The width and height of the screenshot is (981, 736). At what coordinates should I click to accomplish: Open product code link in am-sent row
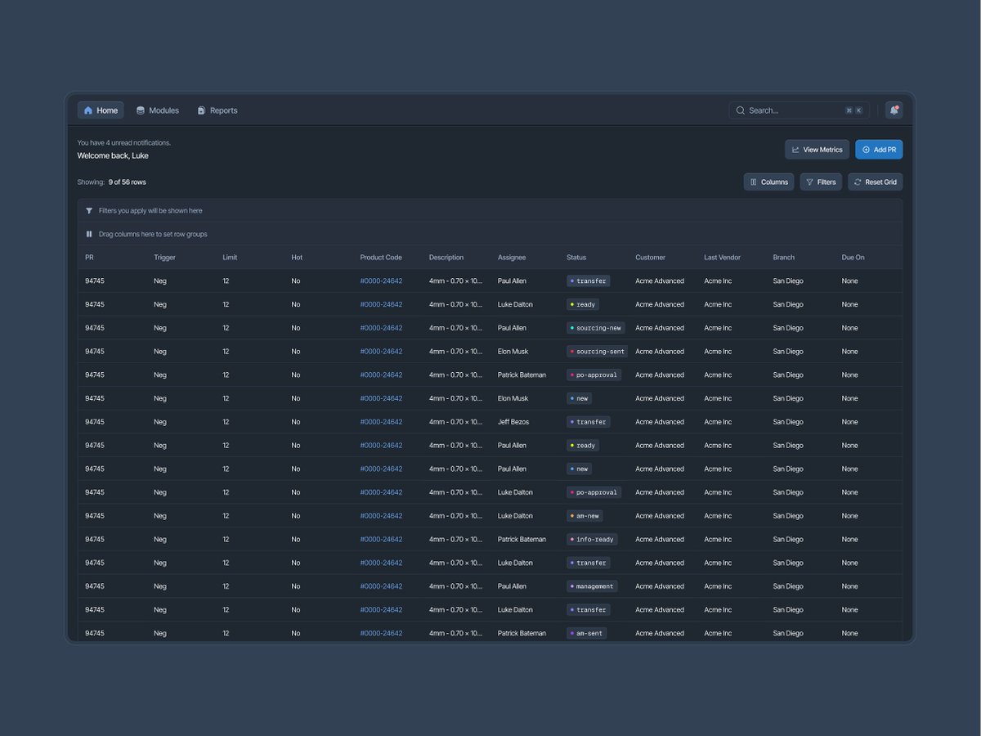coord(381,634)
